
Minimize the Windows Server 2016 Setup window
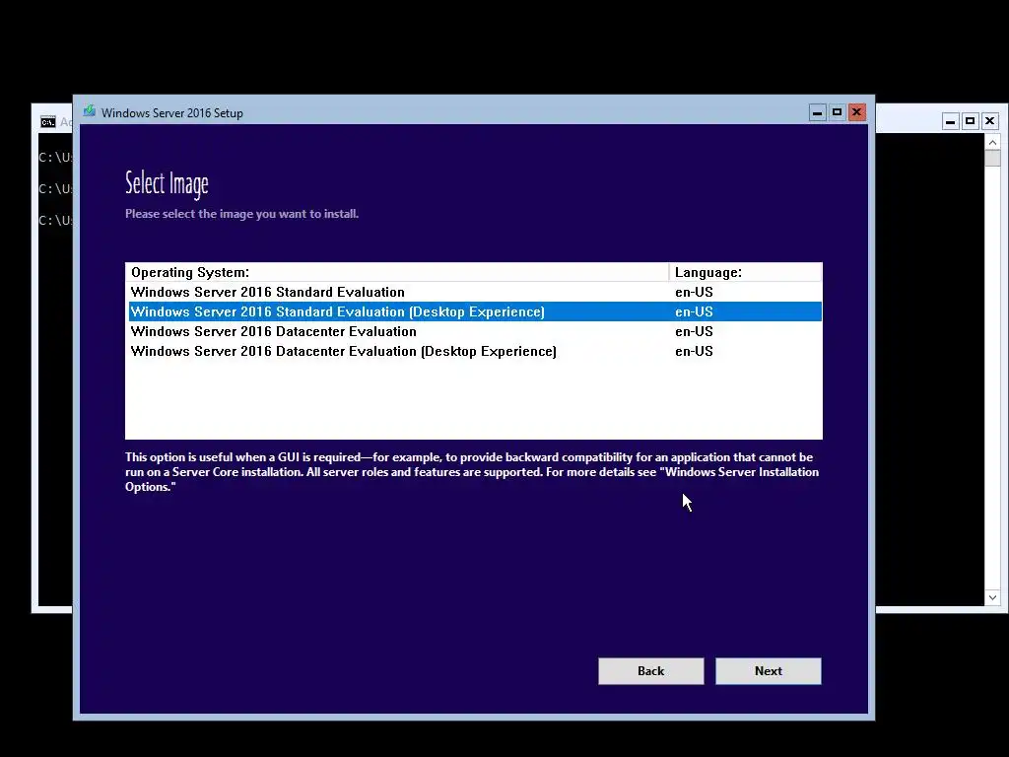pyautogui.click(x=817, y=112)
